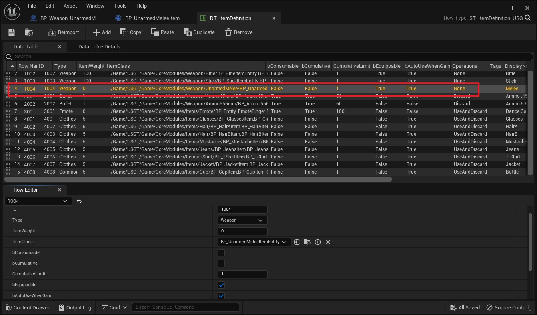
Task: Grab drag handle of row 4001
Action: 8,119
